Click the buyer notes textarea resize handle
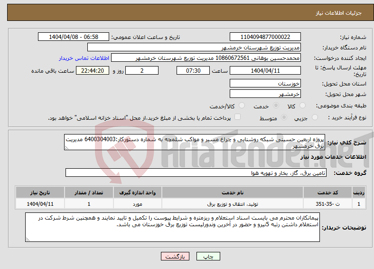374x269 pixels. coord(28,240)
